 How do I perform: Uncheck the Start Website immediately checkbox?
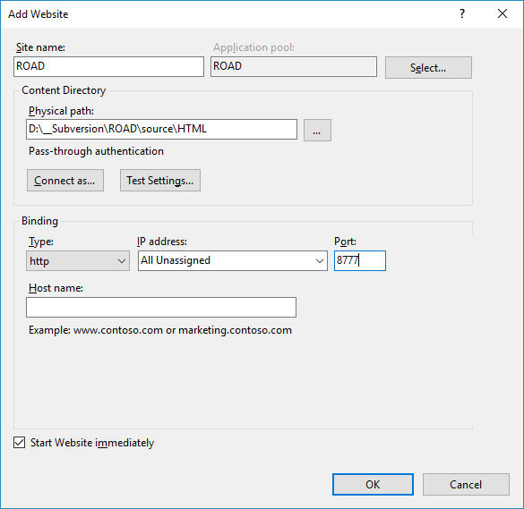(x=20, y=443)
